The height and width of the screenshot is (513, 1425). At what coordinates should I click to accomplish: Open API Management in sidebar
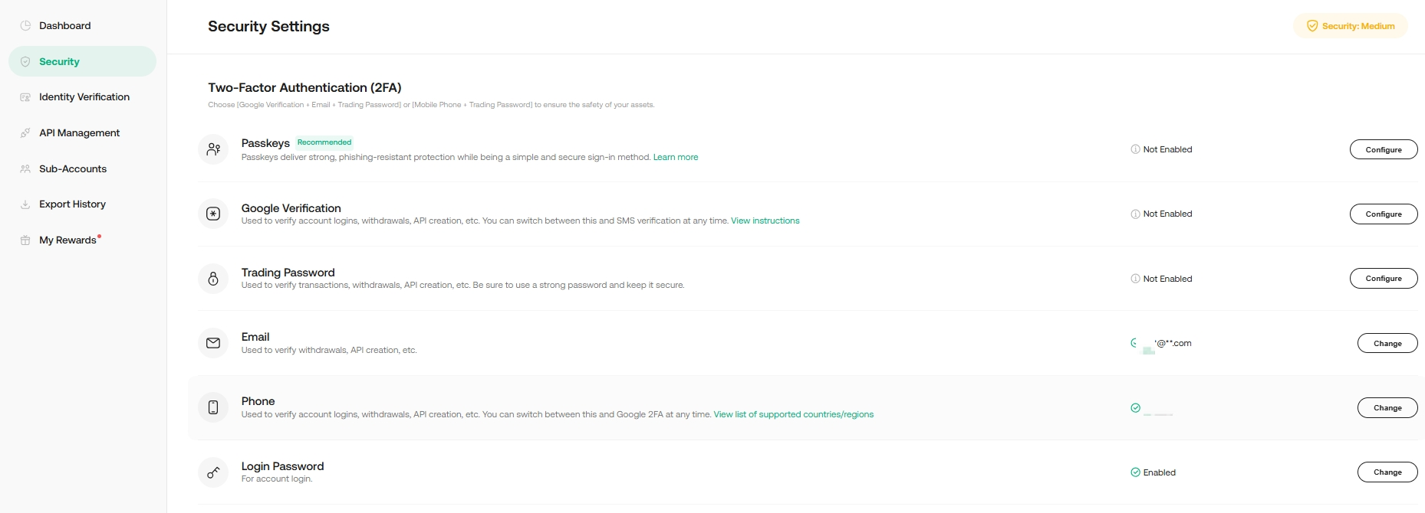[x=79, y=132]
